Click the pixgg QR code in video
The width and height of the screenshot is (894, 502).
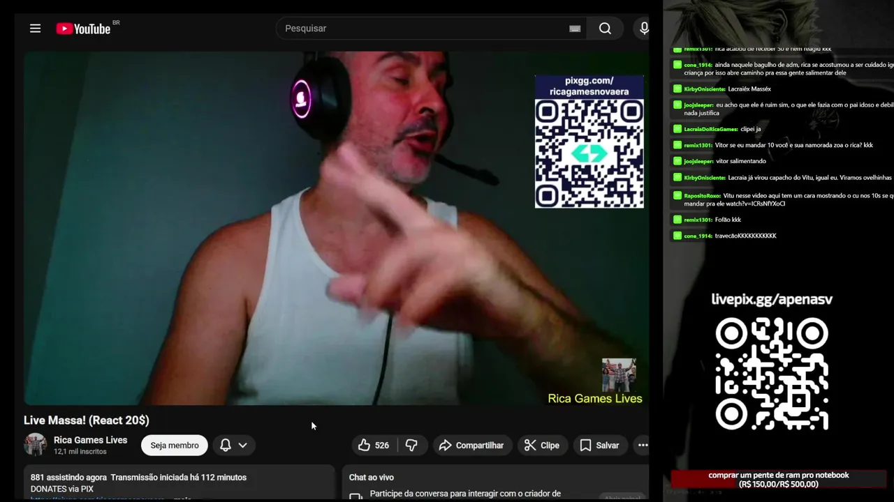pos(589,153)
